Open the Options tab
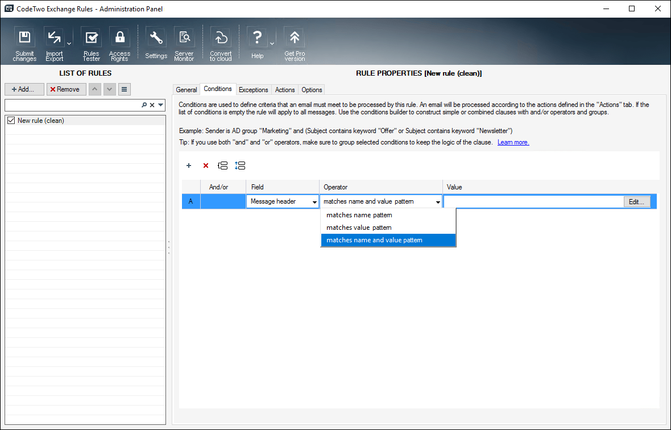 pos(312,90)
